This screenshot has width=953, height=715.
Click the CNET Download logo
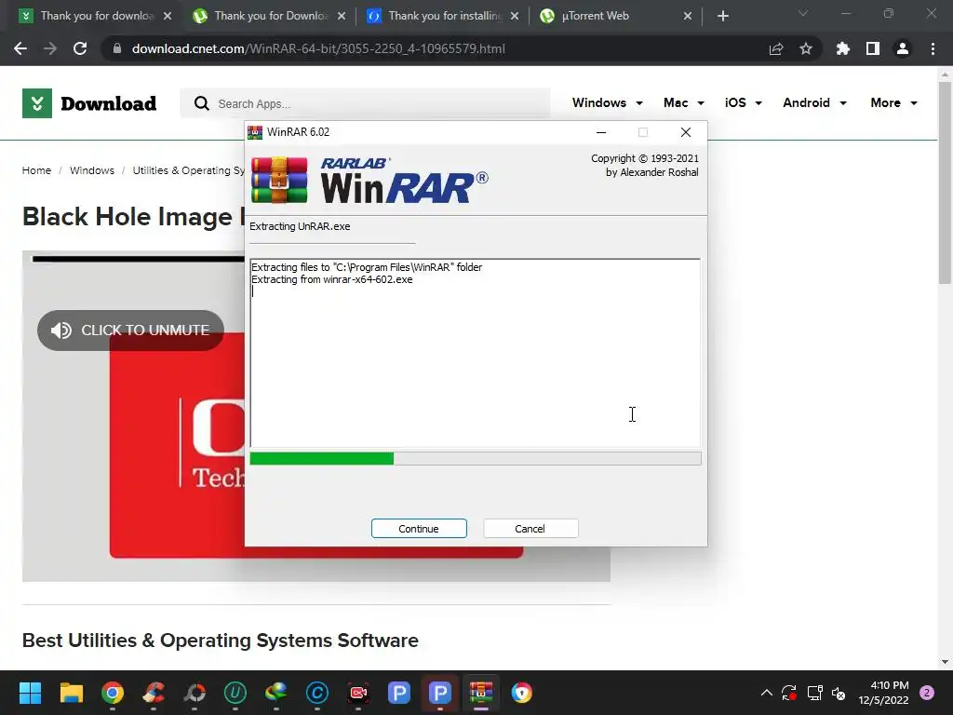click(x=89, y=103)
